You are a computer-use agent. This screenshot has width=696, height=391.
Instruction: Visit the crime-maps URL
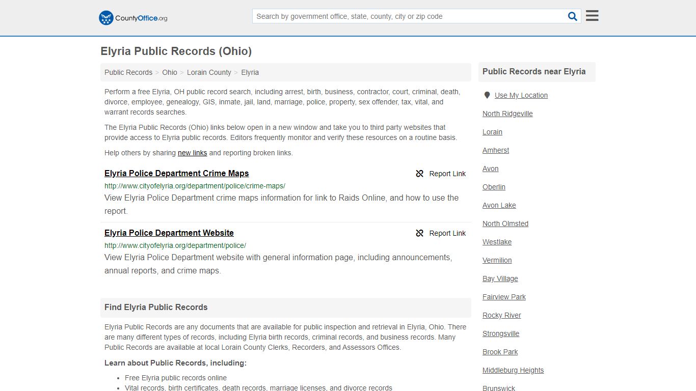click(195, 186)
